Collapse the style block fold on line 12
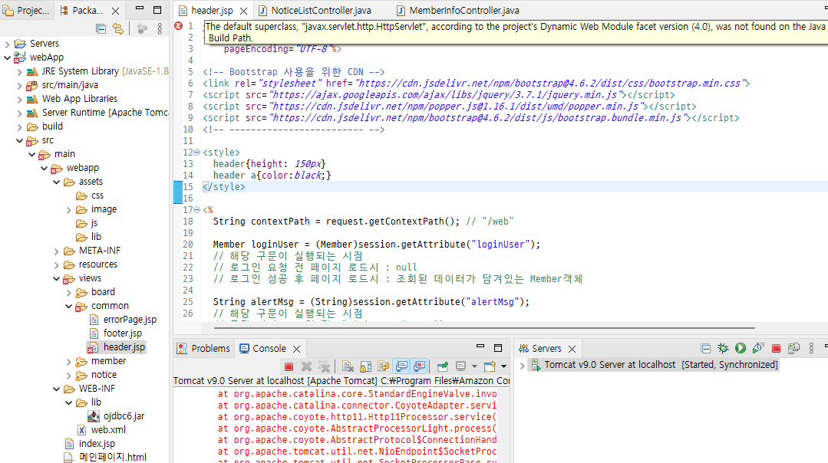Viewport: 828px width, 463px height. pyautogui.click(x=197, y=153)
